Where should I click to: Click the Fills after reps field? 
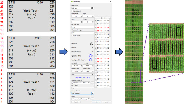coord(83,27)
